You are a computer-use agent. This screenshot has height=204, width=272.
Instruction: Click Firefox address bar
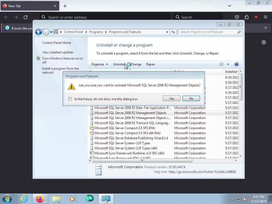coord(105,17)
